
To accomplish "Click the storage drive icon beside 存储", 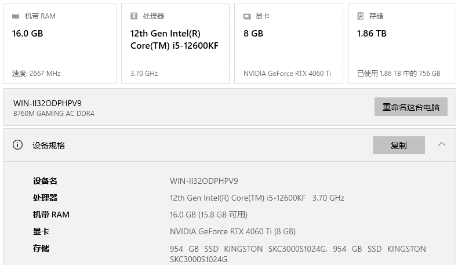I will pos(361,16).
